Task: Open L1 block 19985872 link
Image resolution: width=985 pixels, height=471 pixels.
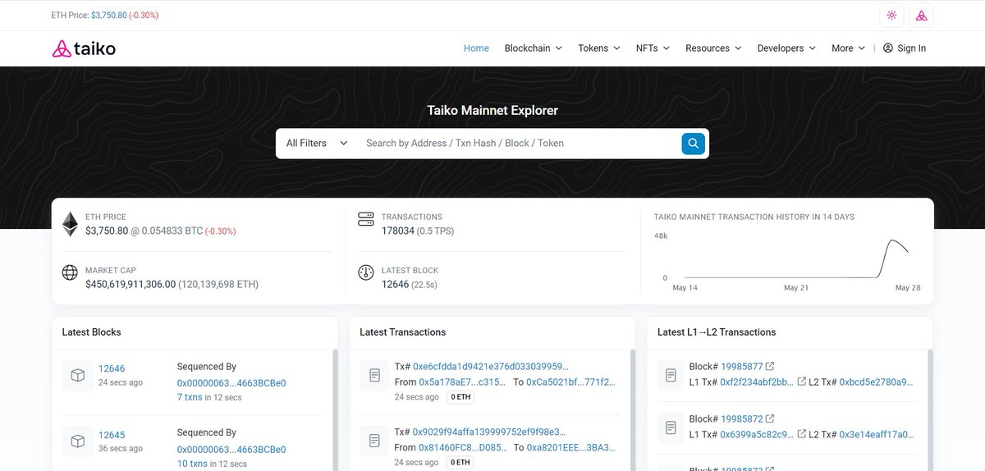Action: coord(742,419)
